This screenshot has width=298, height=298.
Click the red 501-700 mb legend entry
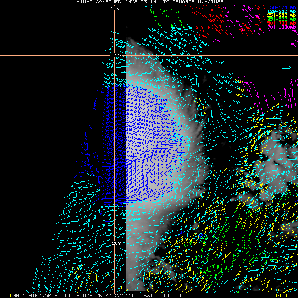pyautogui.click(x=281, y=23)
